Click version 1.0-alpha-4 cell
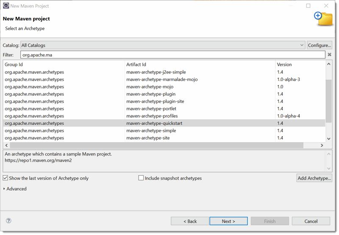Viewport: 339px width, 235px height. click(x=289, y=116)
